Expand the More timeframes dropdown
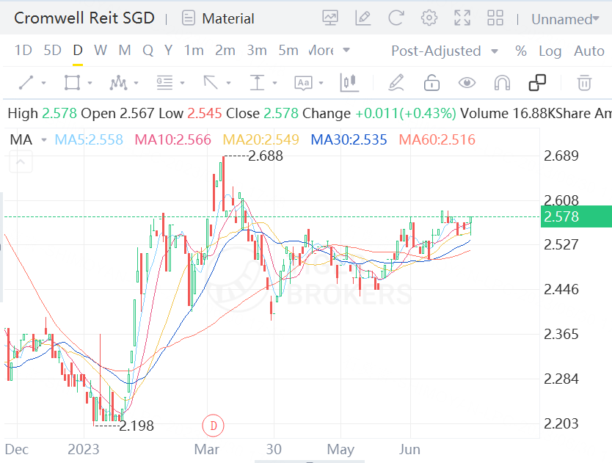This screenshot has height=463, width=612. (x=328, y=51)
